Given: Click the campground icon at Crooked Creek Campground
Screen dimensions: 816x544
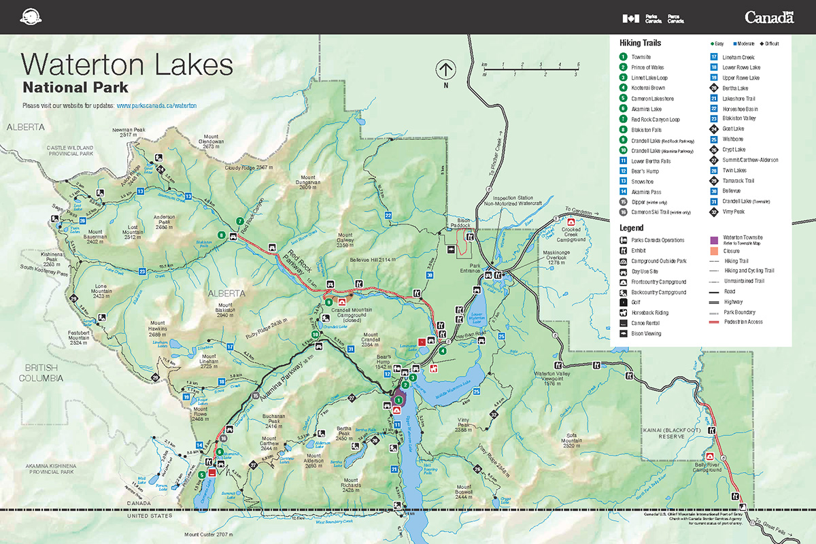Looking at the screenshot, I should pyautogui.click(x=571, y=222).
